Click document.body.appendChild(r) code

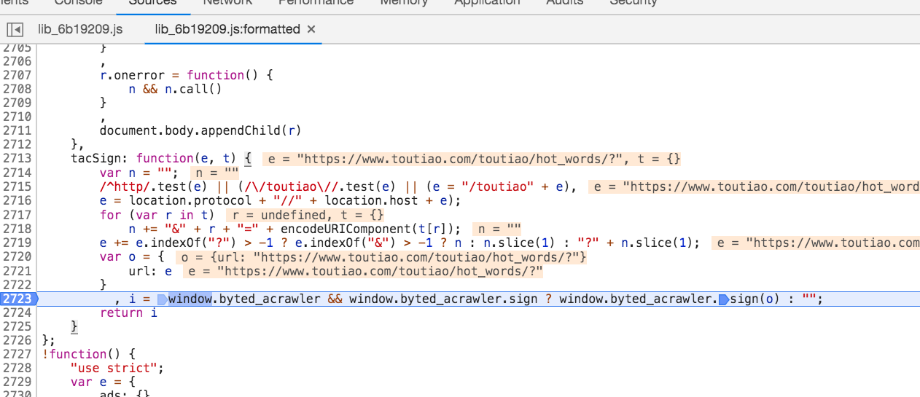(200, 131)
